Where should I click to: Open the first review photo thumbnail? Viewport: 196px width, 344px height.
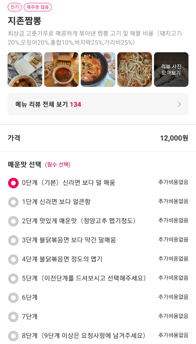25,69
